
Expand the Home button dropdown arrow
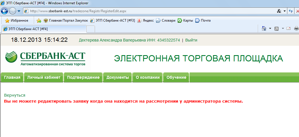270,28
